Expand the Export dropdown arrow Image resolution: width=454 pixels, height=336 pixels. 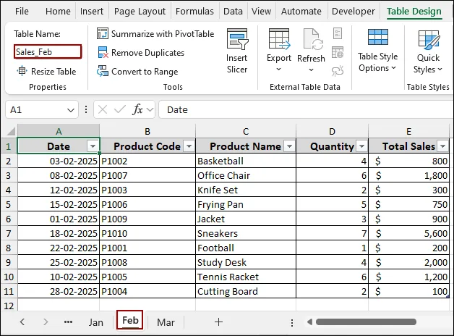pyautogui.click(x=278, y=69)
